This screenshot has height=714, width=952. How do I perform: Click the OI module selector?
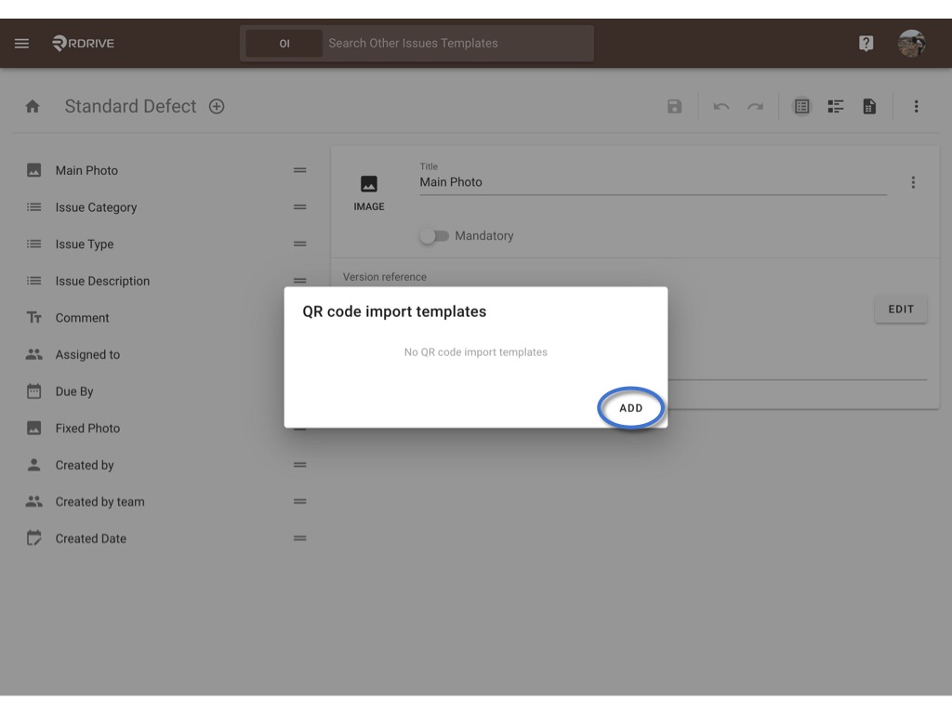tap(284, 43)
